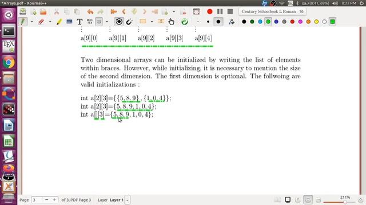This screenshot has height=205, width=366.
Task: Select the Hand pan tool
Action: 172,22
